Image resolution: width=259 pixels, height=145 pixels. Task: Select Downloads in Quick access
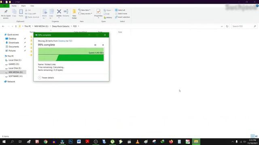pos(14,43)
